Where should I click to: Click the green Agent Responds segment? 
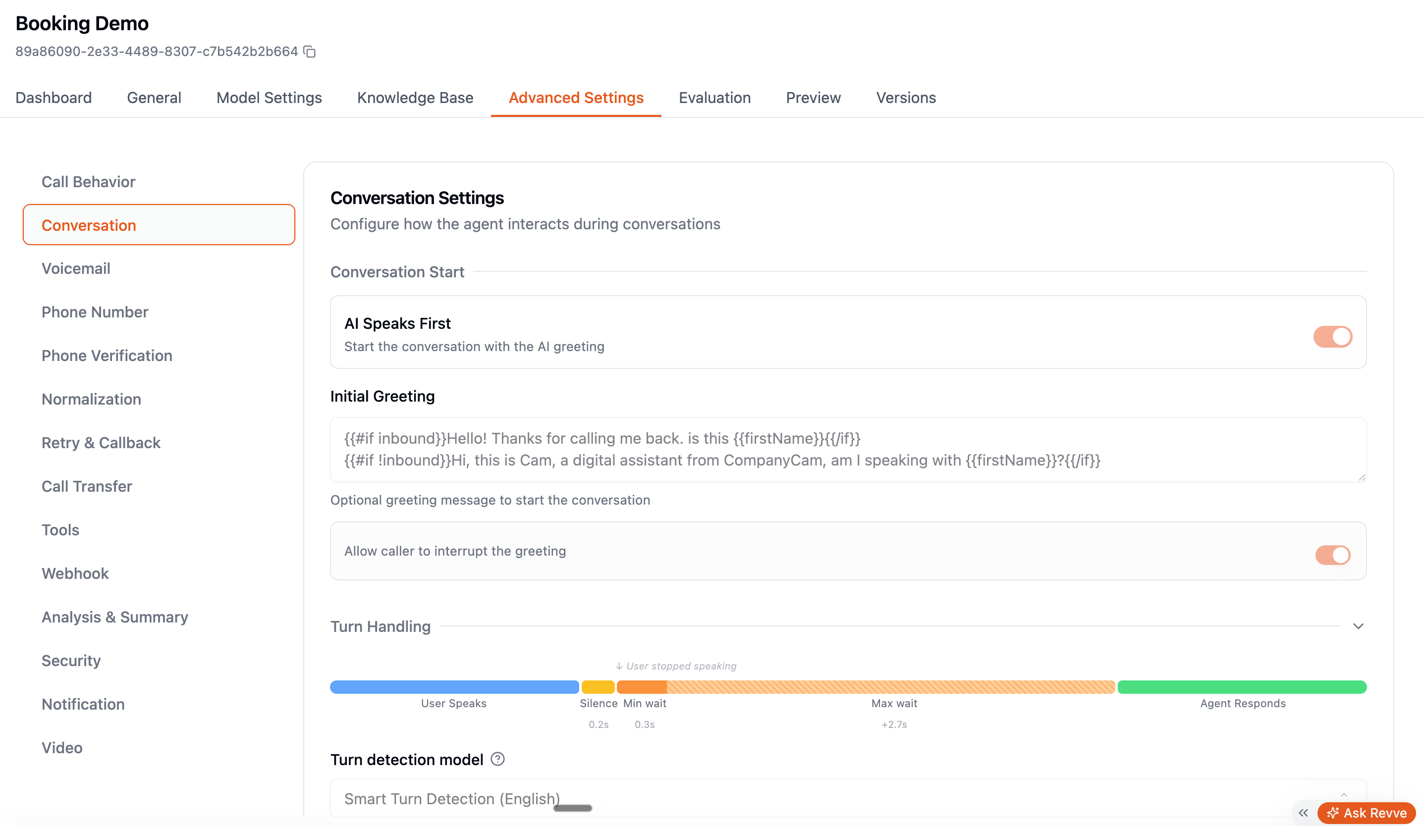click(x=1242, y=686)
